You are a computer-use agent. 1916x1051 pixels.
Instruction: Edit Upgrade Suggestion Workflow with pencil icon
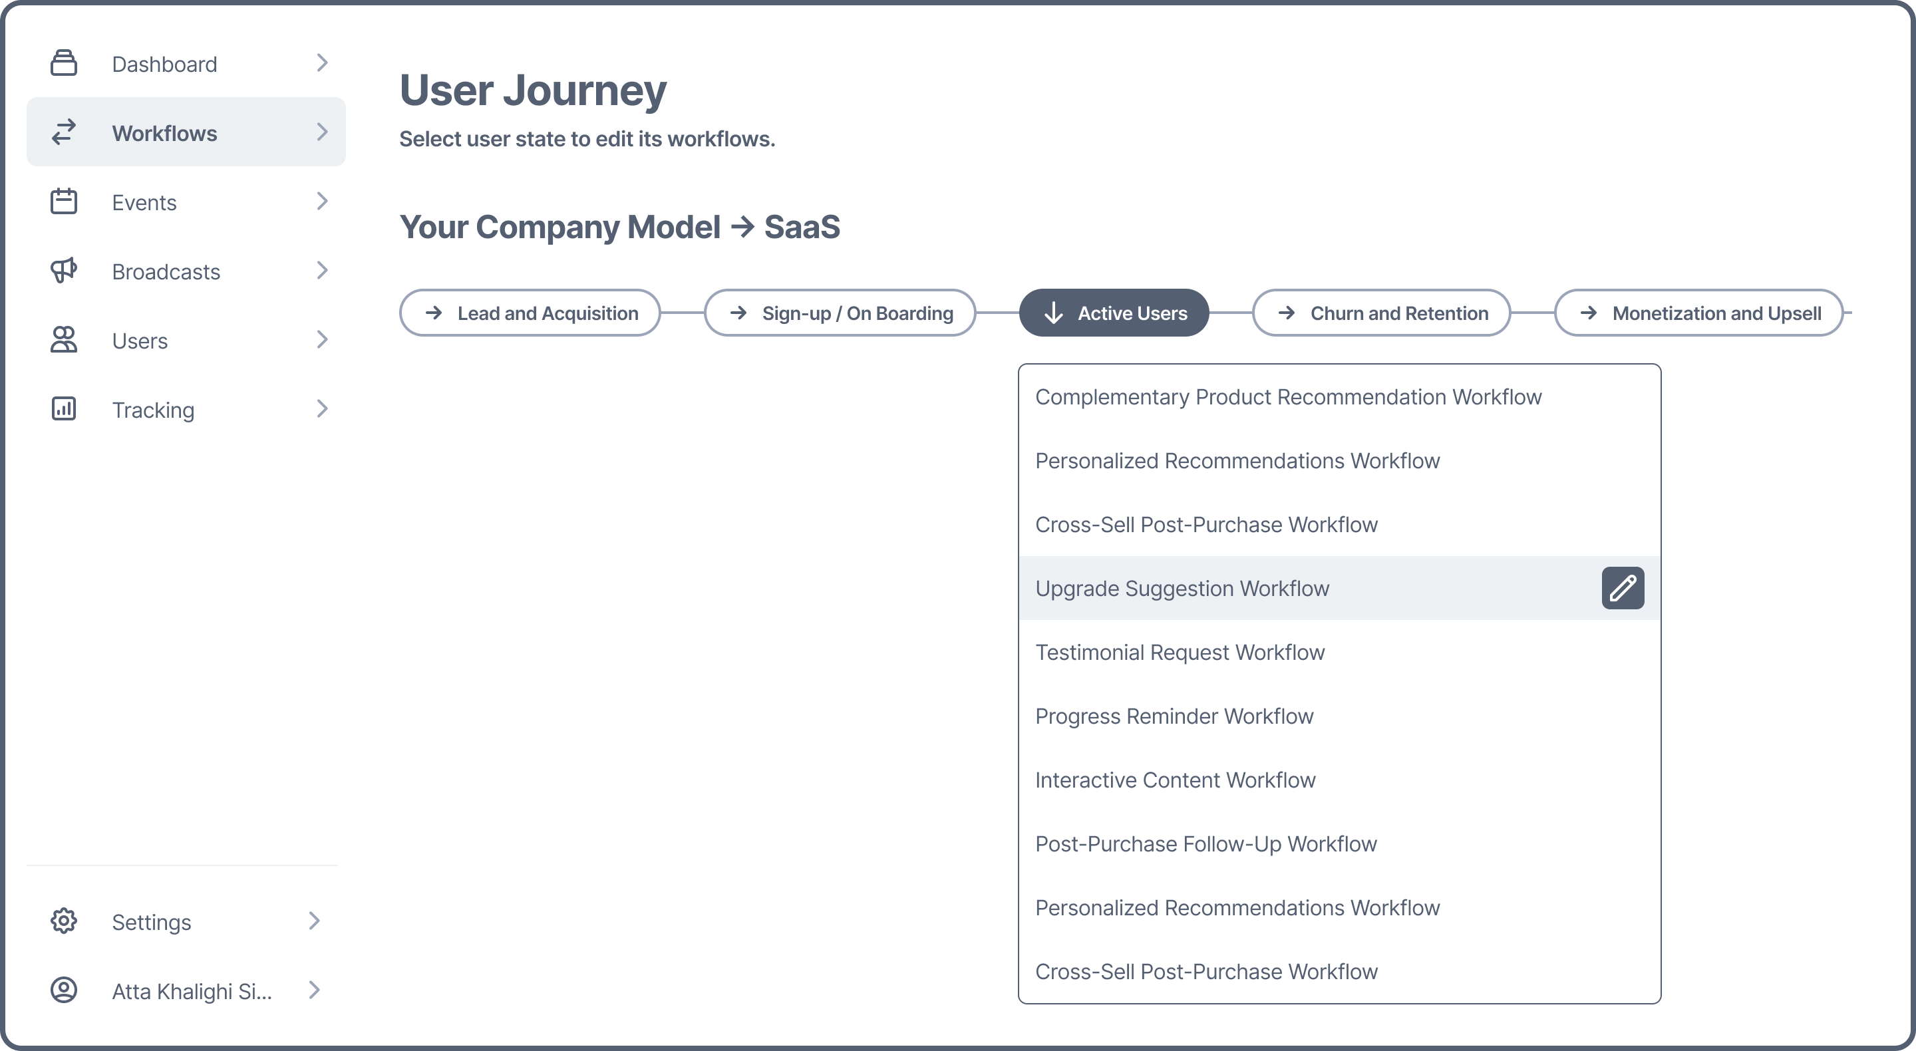tap(1622, 588)
